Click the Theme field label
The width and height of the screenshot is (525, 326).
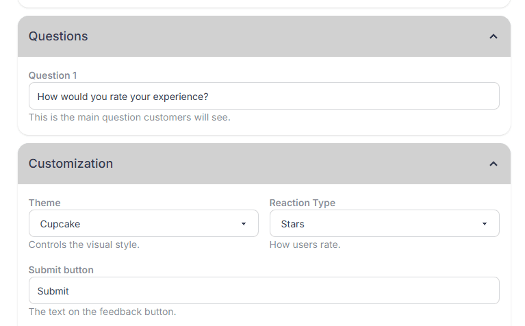(44, 203)
